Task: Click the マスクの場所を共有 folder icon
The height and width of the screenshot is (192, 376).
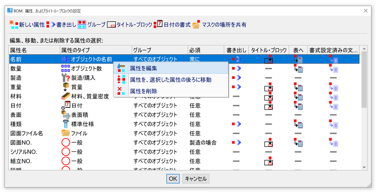Action: (196, 25)
